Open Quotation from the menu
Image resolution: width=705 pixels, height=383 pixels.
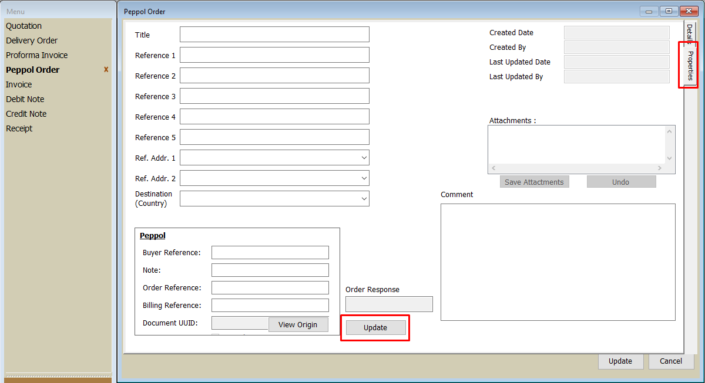[24, 26]
